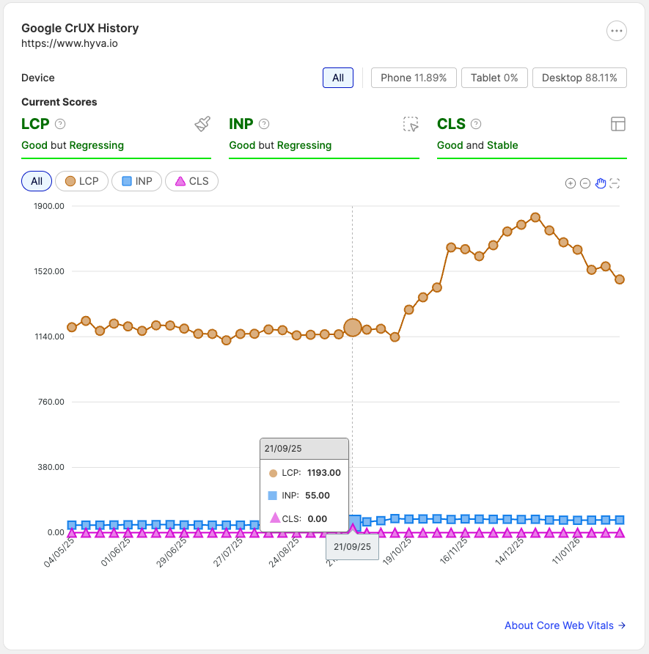649x654 pixels.
Task: Toggle the LCP metric filter chip
Action: [x=81, y=181]
